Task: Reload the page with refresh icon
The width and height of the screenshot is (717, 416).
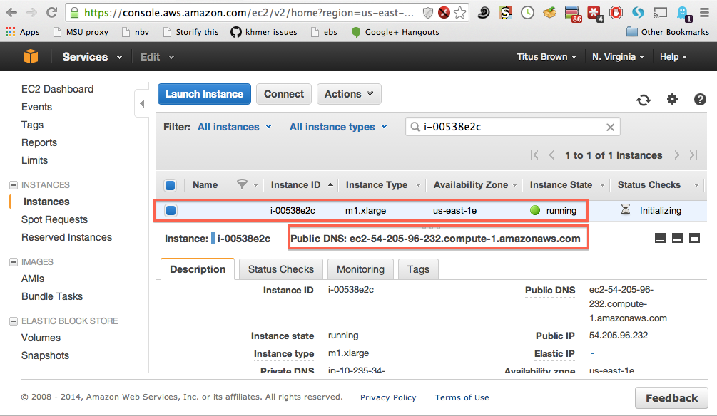Action: pos(51,13)
